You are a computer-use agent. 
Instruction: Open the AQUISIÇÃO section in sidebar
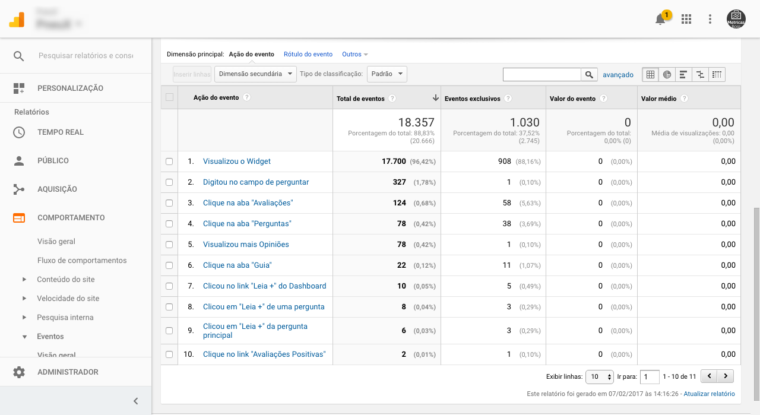point(57,189)
